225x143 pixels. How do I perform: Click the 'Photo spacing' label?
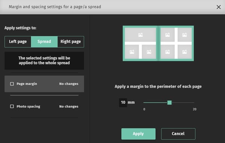point(28,106)
